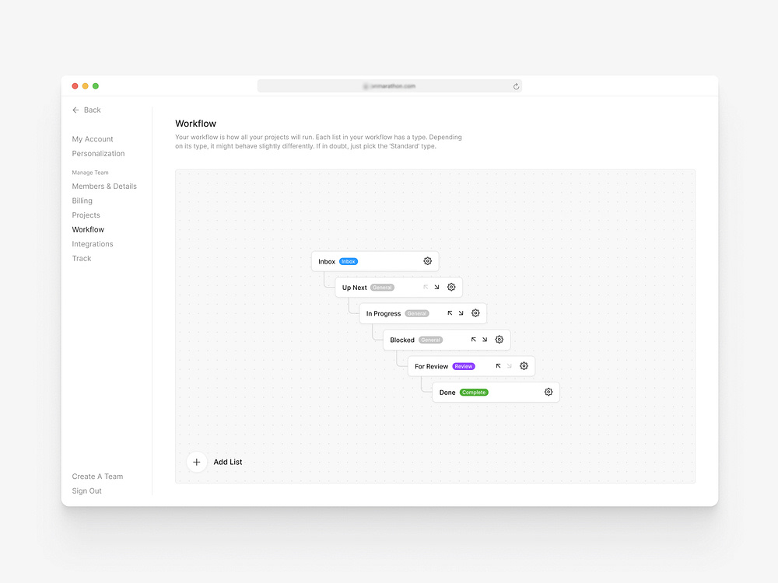Move In Progress list up with arrow
Viewport: 778px width, 583px height.
(x=450, y=313)
